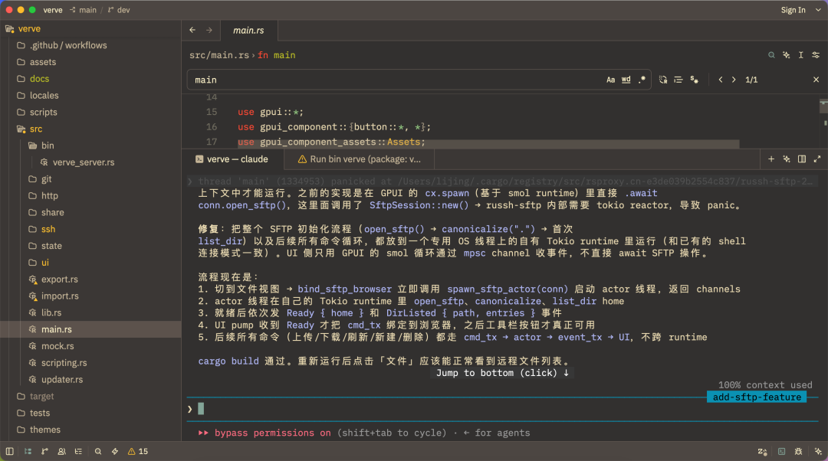Switch to Run bin verve task tab
Viewport: 828px width, 461px height.
(360, 159)
